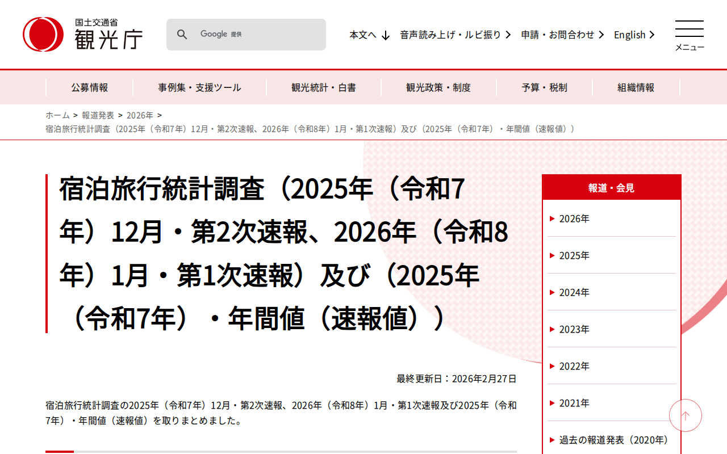
Task: Open 2023年 in the sidebar list
Action: coord(612,329)
